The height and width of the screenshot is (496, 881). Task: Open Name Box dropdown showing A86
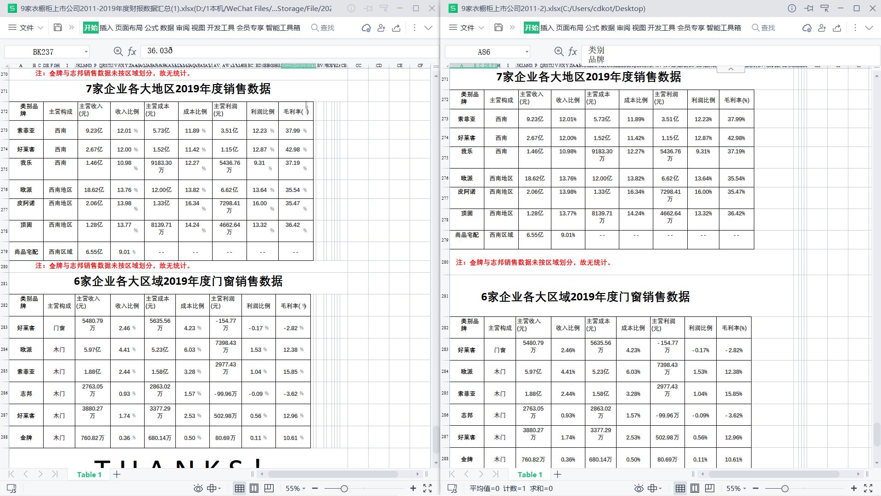coord(527,52)
